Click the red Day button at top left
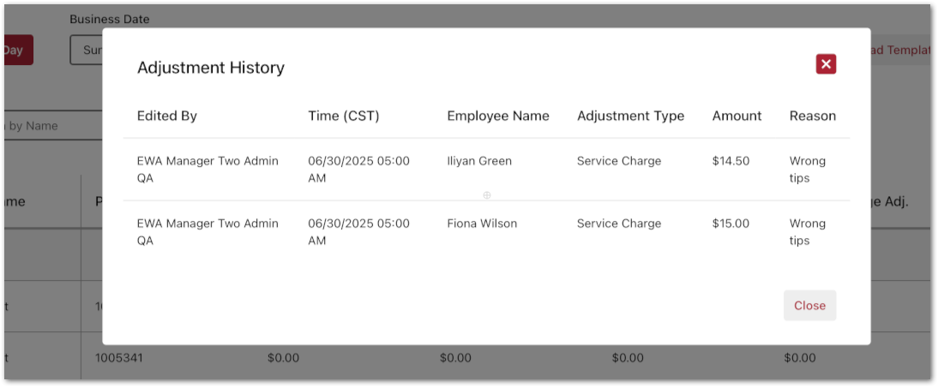The height and width of the screenshot is (387, 938). 17,50
